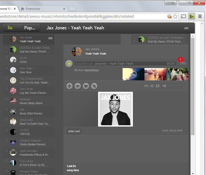Click the Last.fm song fans heading

(73, 168)
